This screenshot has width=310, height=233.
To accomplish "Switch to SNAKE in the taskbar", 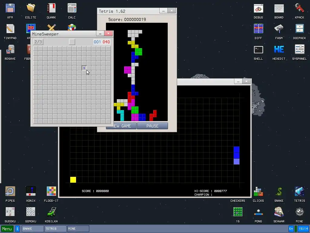I will (x=33, y=229).
